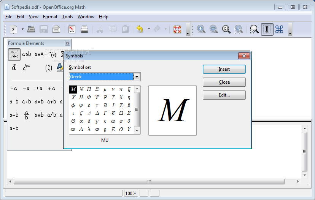Click Close button in Symbols dialog

[224, 82]
